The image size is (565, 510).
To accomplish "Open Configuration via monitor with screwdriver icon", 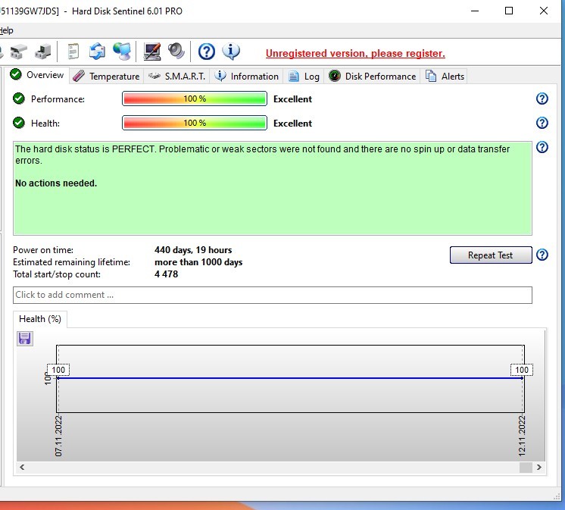I will (x=152, y=52).
